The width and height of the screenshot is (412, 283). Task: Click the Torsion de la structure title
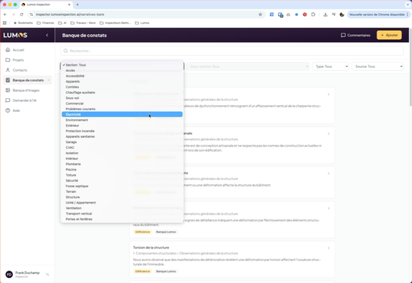point(151,247)
